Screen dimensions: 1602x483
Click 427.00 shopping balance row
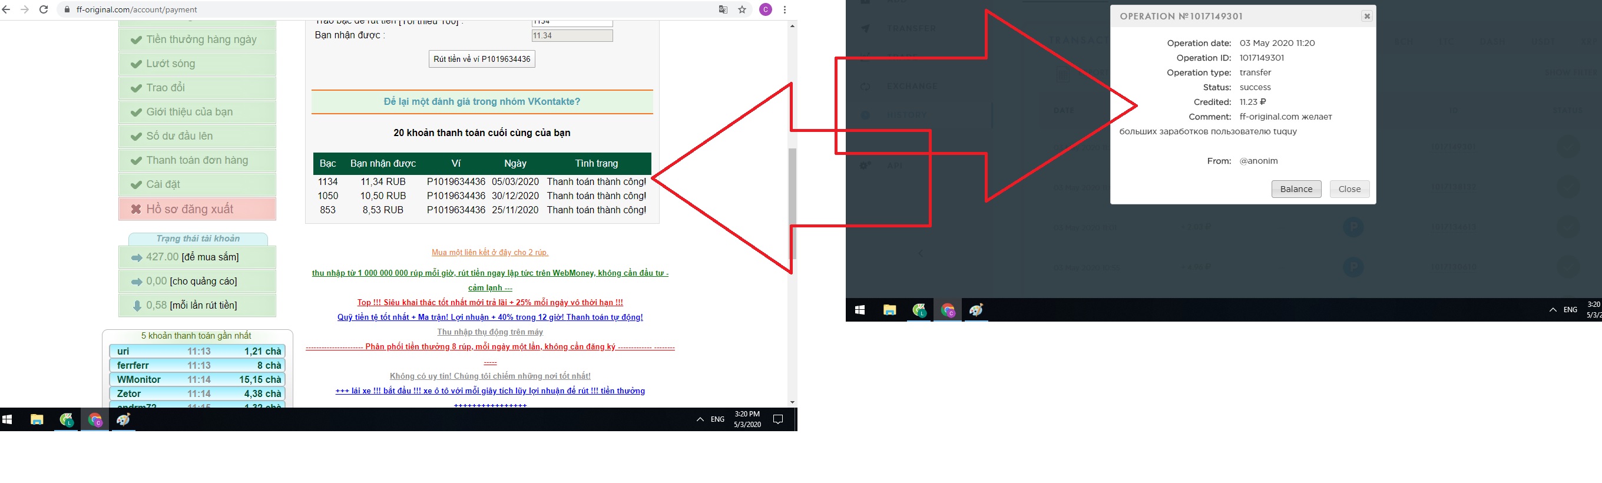(x=197, y=257)
